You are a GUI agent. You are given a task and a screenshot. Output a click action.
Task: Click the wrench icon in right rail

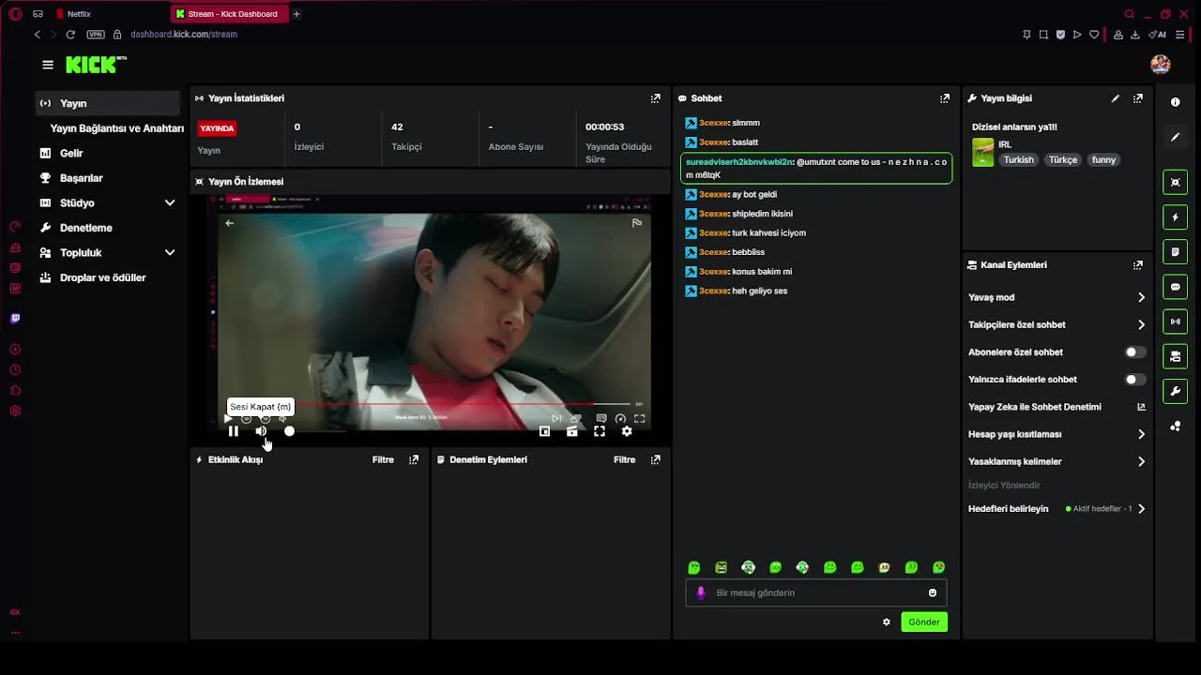point(1176,391)
